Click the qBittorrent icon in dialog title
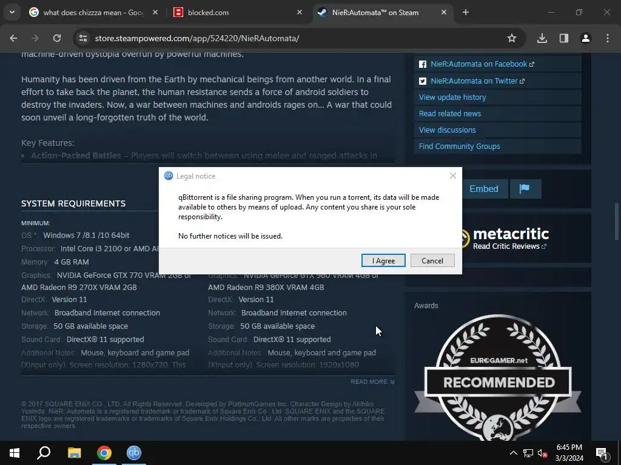621x465 pixels. click(169, 176)
